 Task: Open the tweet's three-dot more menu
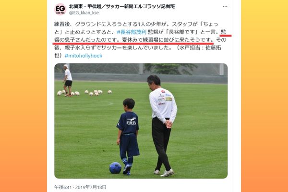[x=225, y=6]
